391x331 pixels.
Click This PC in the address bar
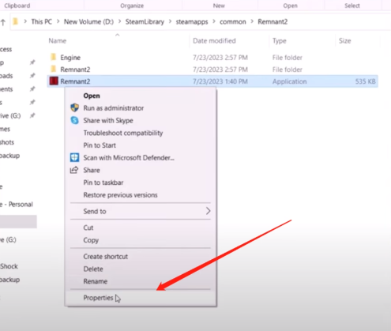pyautogui.click(x=41, y=21)
